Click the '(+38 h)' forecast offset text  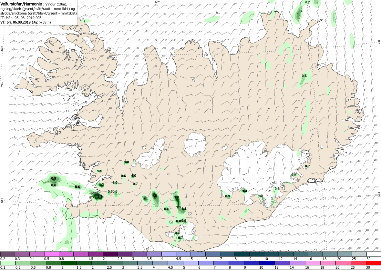(x=45, y=22)
